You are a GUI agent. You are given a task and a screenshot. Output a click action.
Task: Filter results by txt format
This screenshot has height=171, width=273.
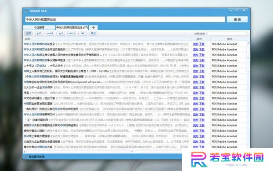pyautogui.click(x=82, y=33)
